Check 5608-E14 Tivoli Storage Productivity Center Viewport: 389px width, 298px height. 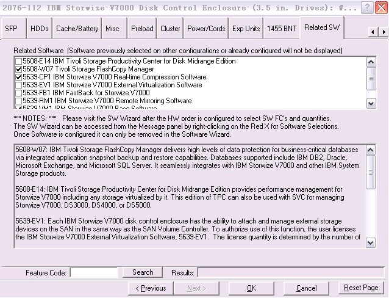click(19, 61)
